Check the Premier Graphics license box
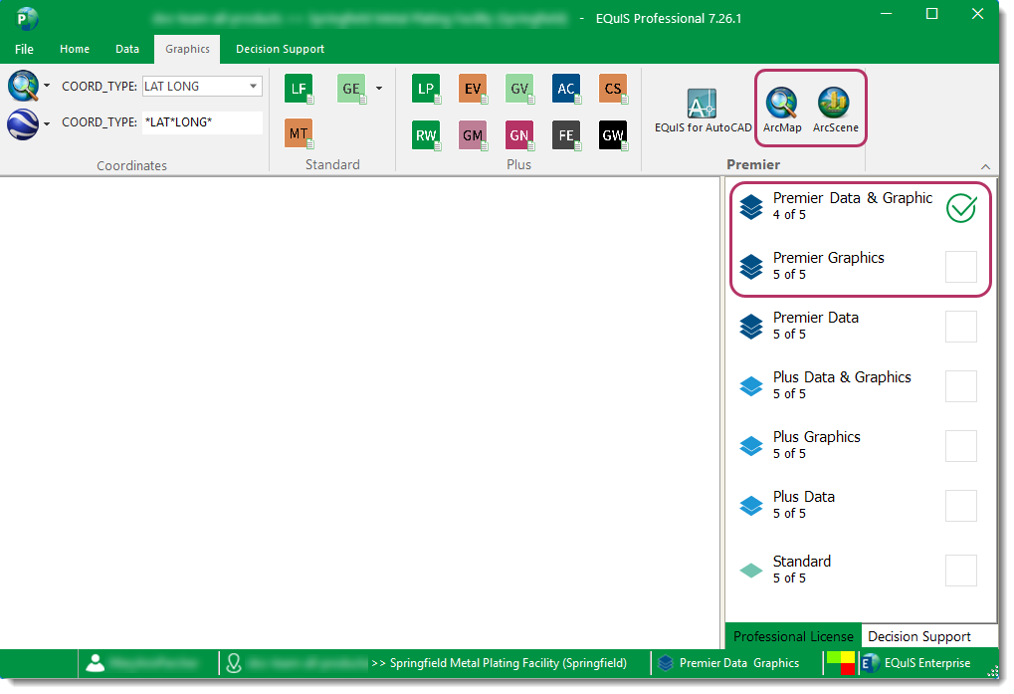Image resolution: width=1014 pixels, height=694 pixels. pos(961,267)
